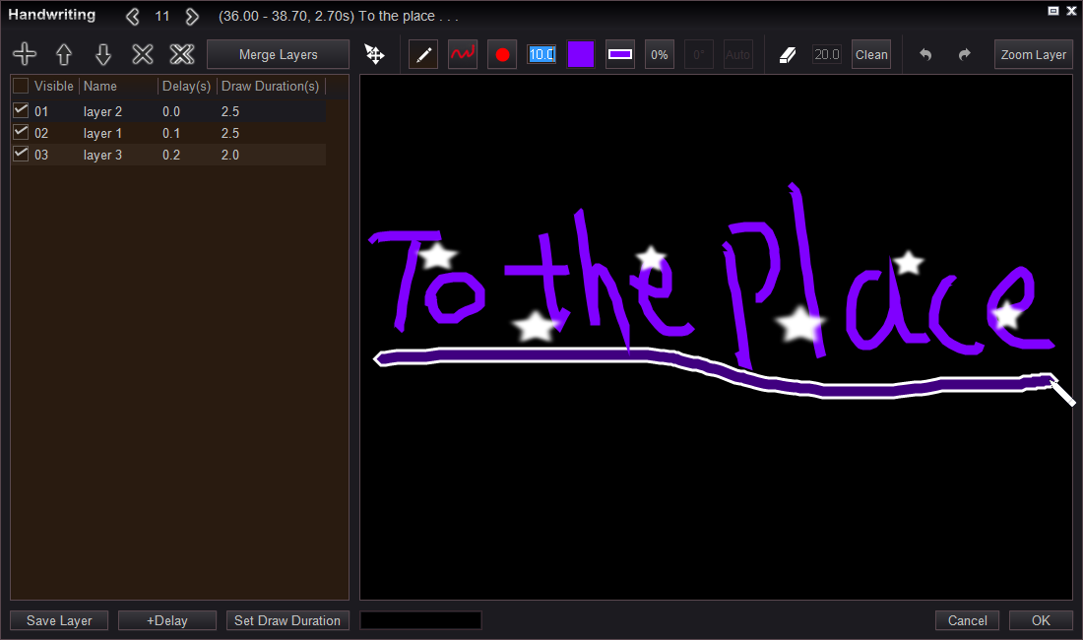Move selected layer down
The image size is (1083, 640).
pyautogui.click(x=103, y=54)
